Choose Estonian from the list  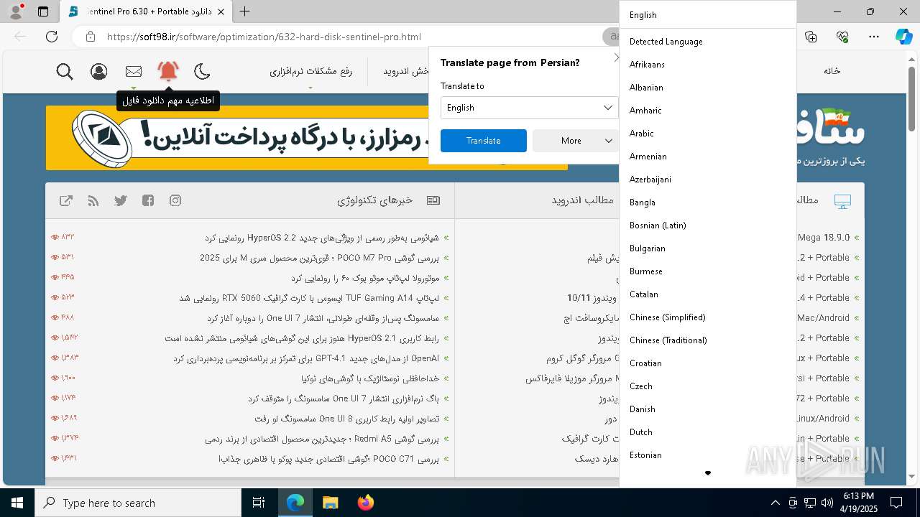pyautogui.click(x=708, y=455)
